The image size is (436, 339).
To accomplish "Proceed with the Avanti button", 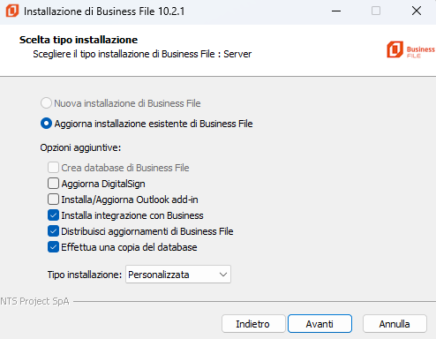I will (319, 324).
